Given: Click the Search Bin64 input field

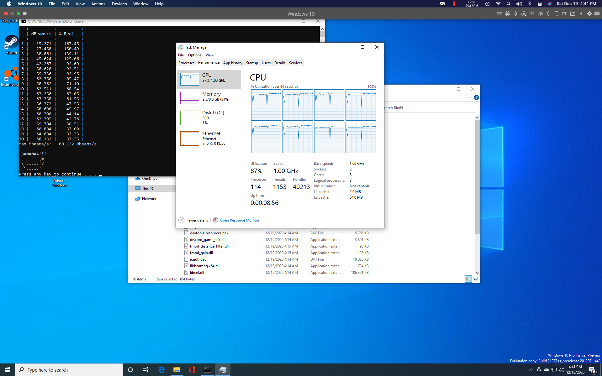Looking at the screenshot, I should [430, 108].
